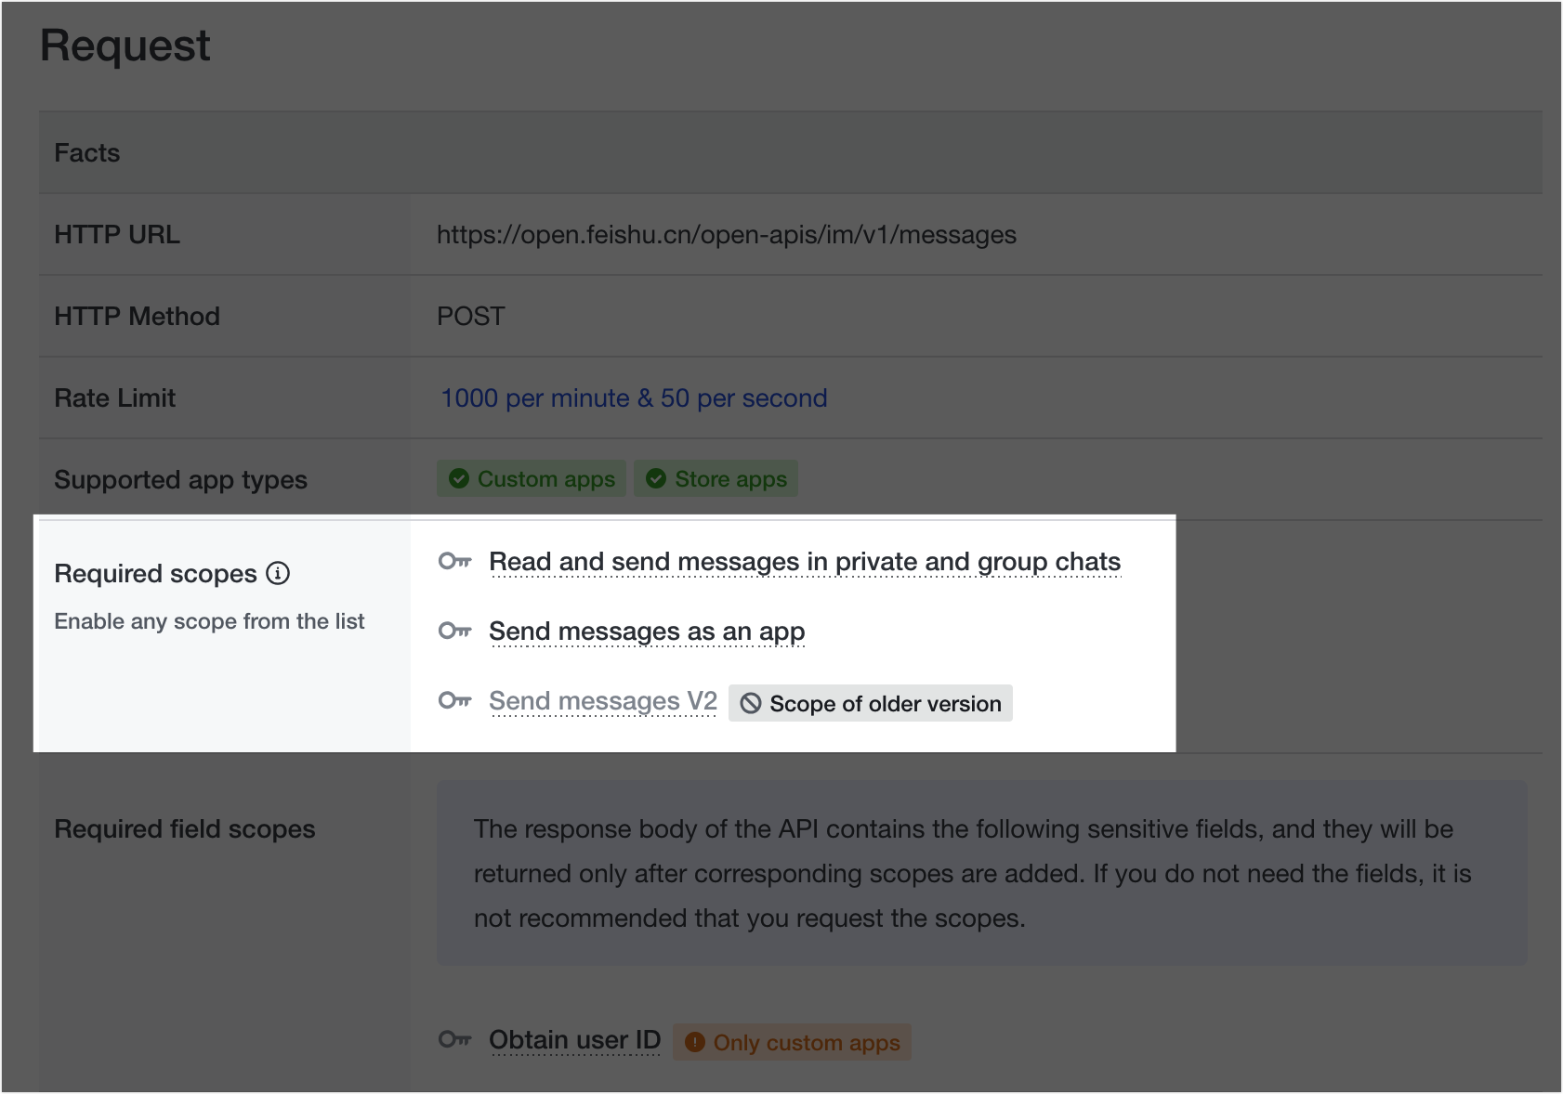The width and height of the screenshot is (1563, 1094).
Task: Click the Required scopes label
Action: click(155, 574)
